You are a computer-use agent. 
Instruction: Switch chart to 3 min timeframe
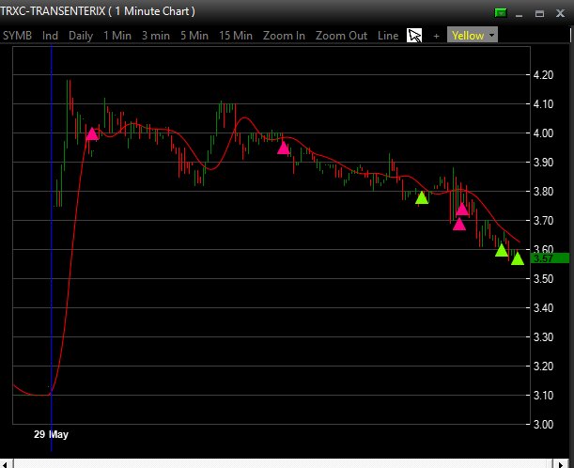coord(156,36)
